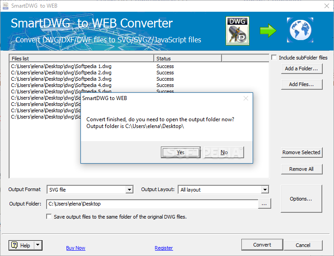Open the Register link
The image size is (334, 256).
point(164,248)
